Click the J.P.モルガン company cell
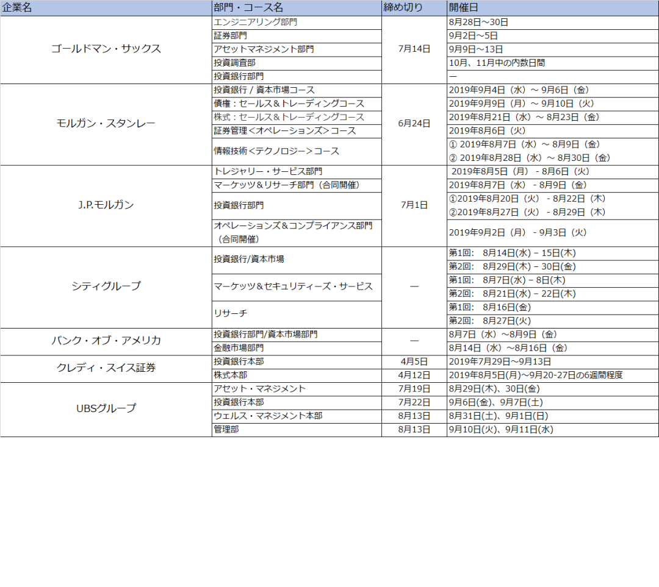The height and width of the screenshot is (587, 659). [x=106, y=206]
